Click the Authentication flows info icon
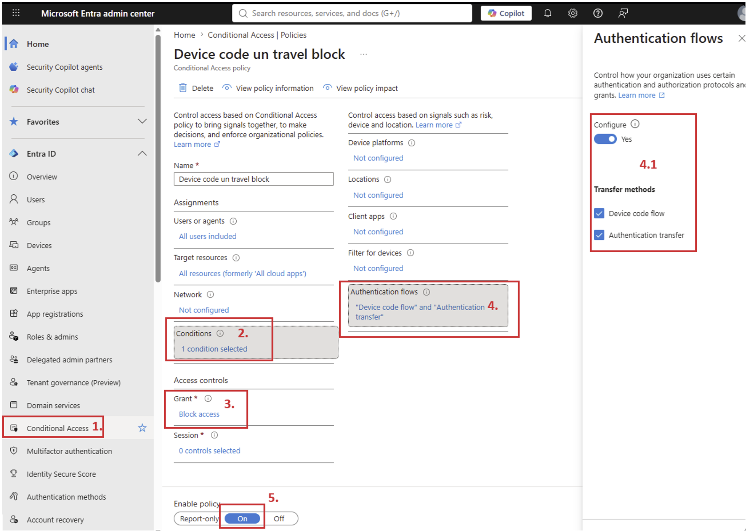This screenshot has height=532, width=747. tap(426, 292)
